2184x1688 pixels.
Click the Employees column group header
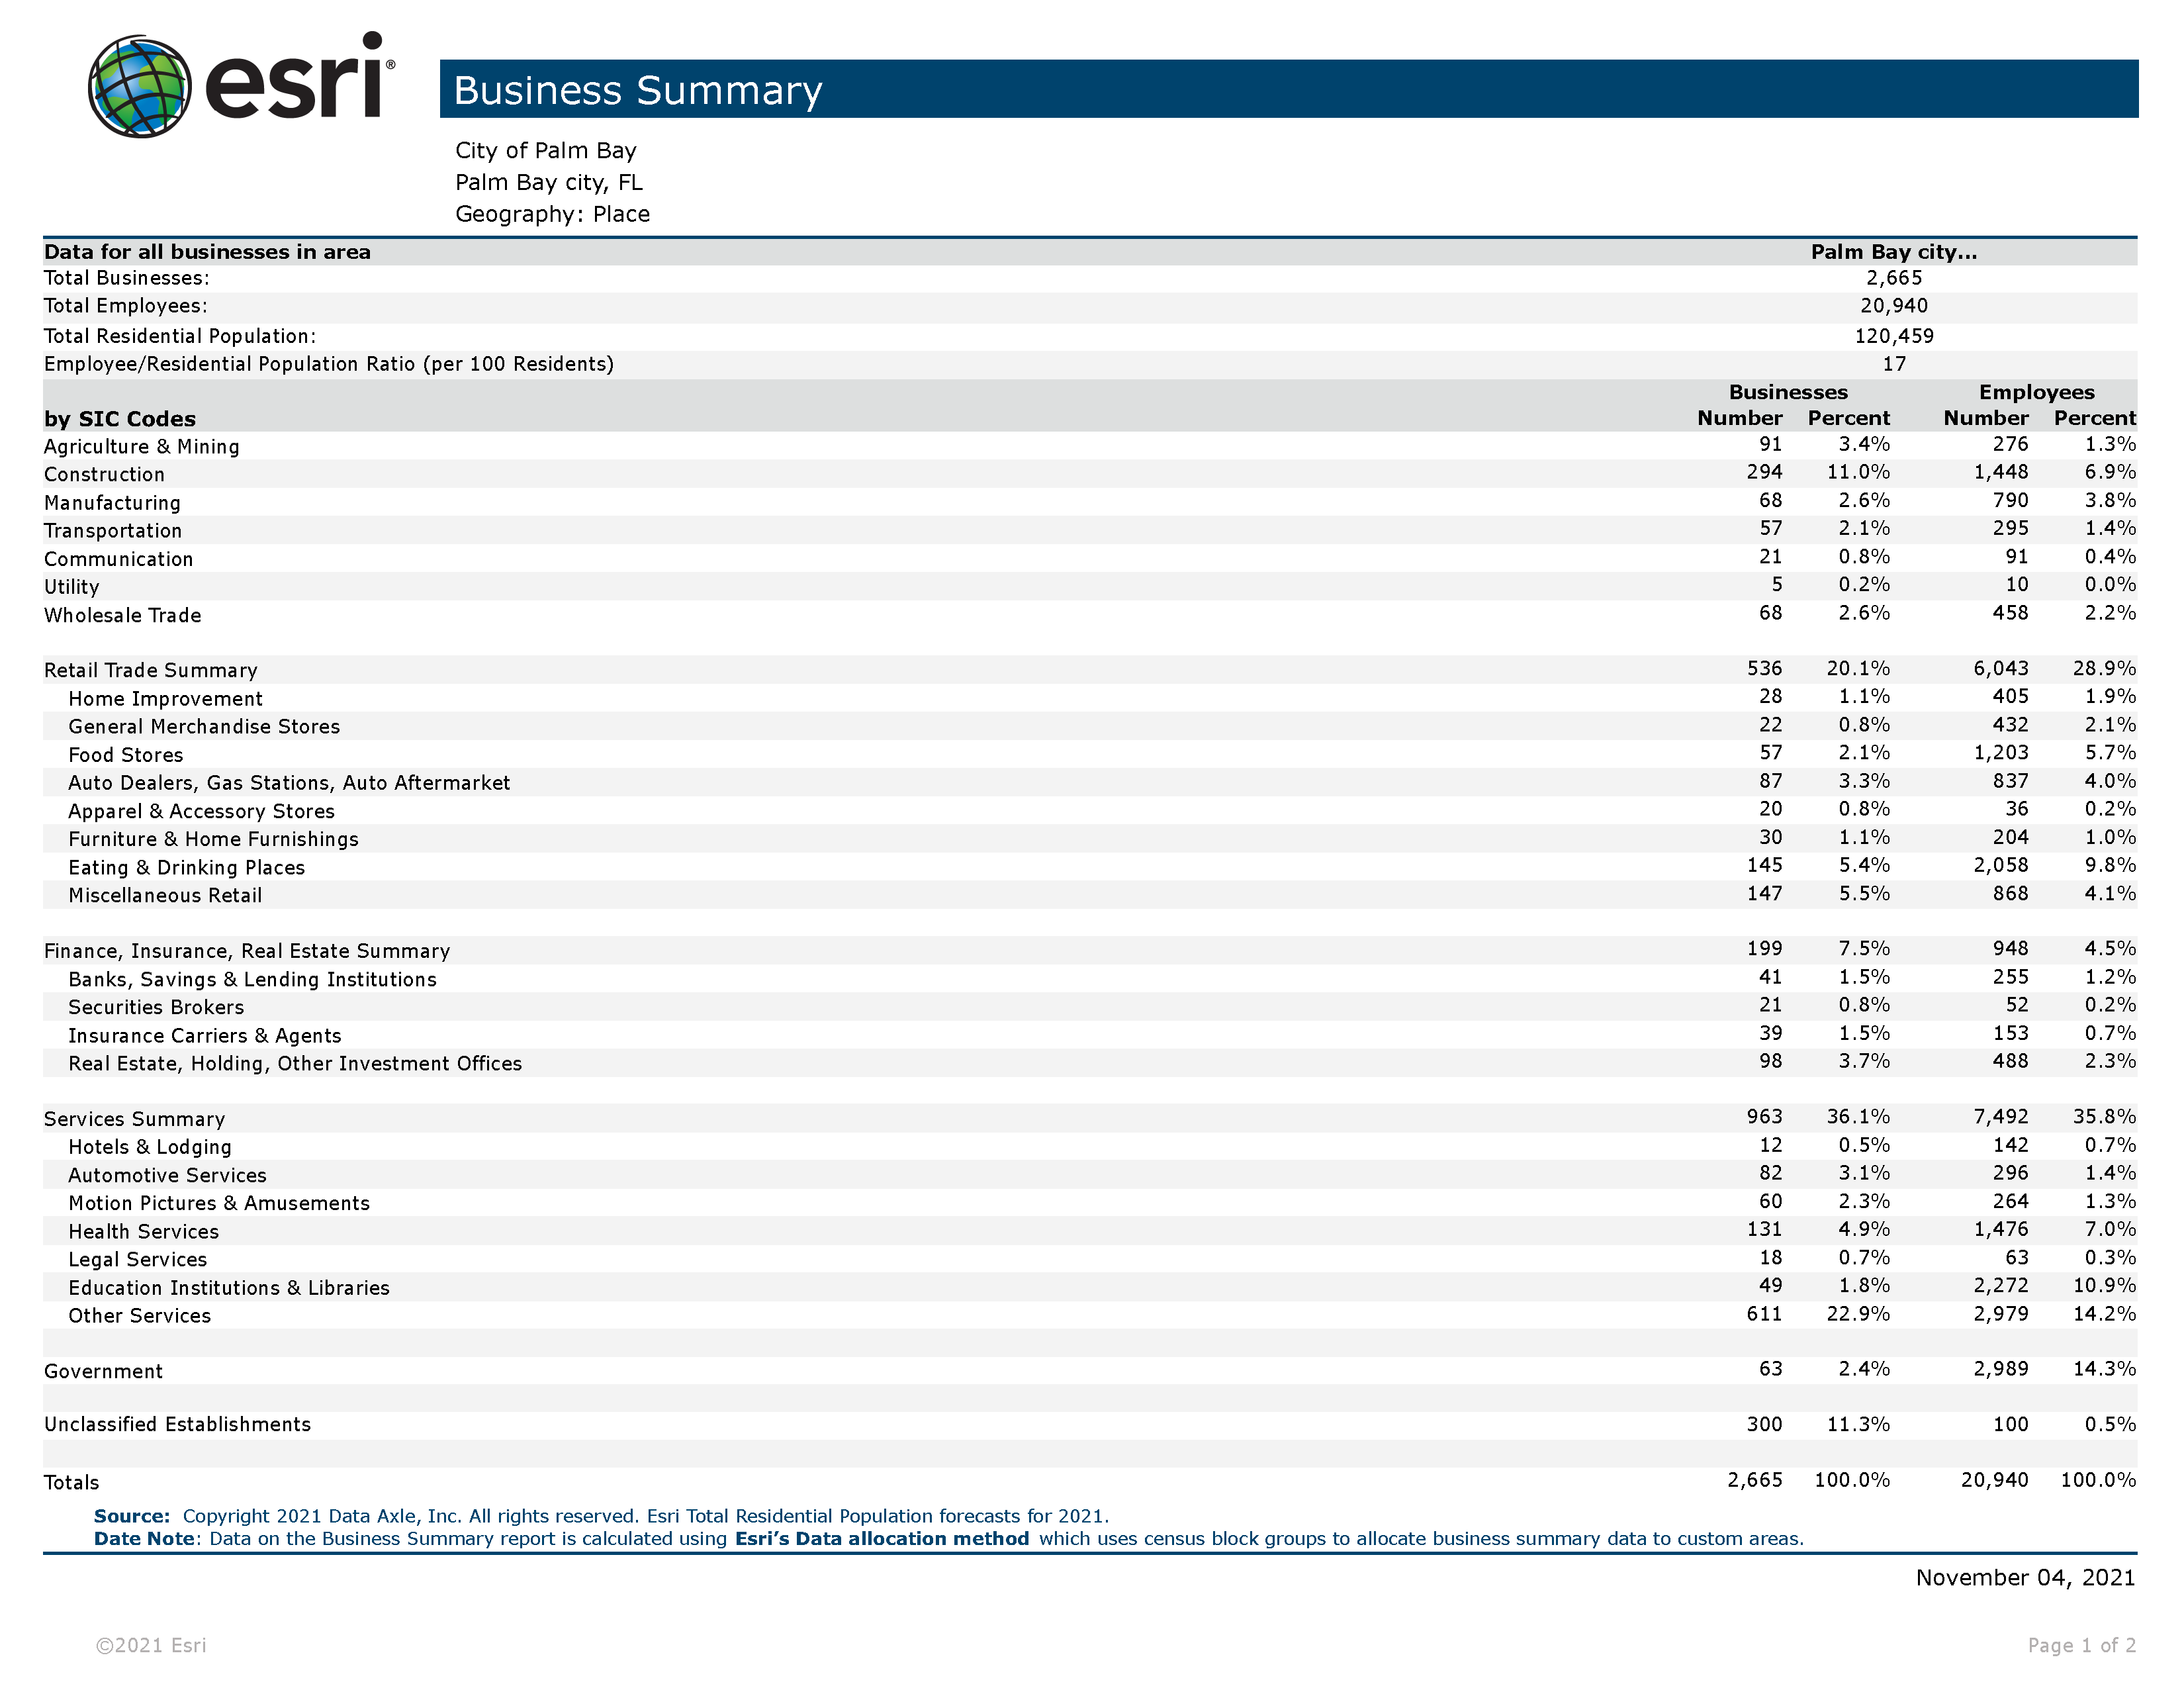click(2036, 392)
